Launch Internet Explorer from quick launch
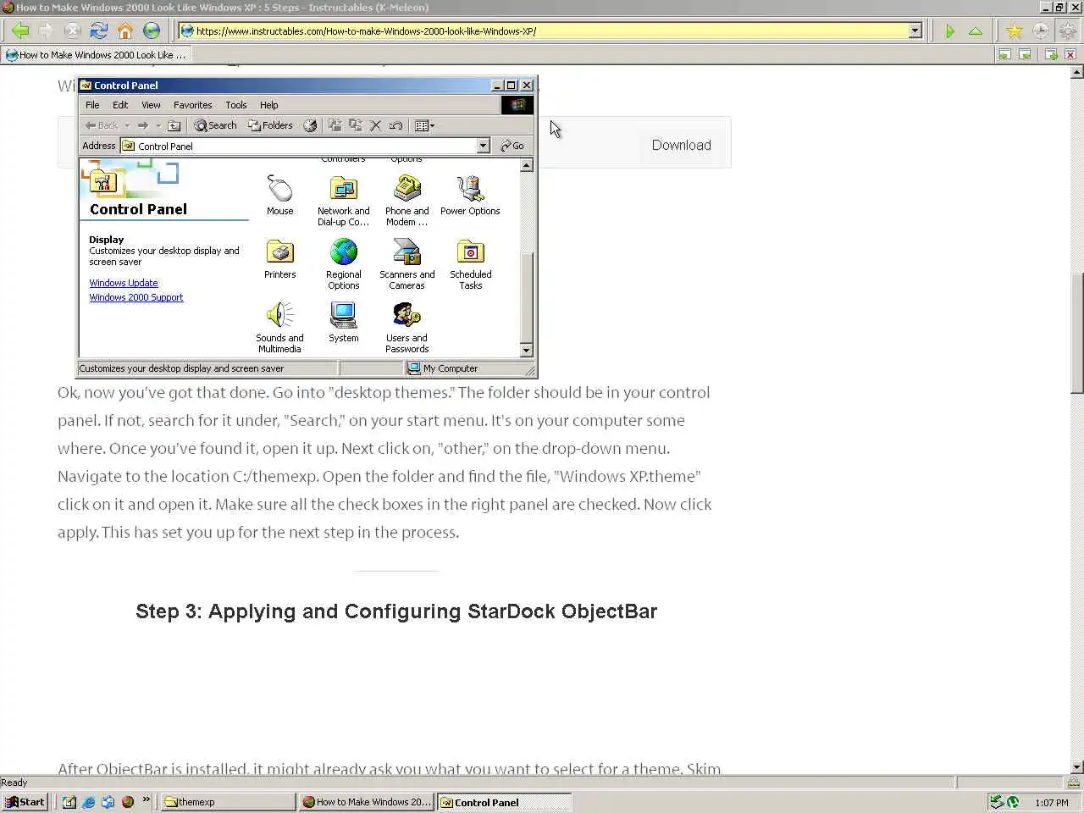The width and height of the screenshot is (1084, 813). (89, 802)
